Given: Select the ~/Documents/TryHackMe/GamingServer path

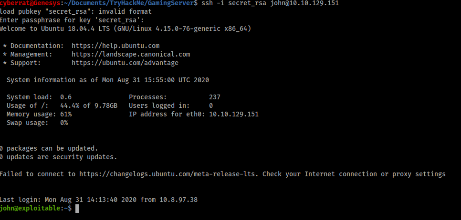Looking at the screenshot, I should 129,3.
